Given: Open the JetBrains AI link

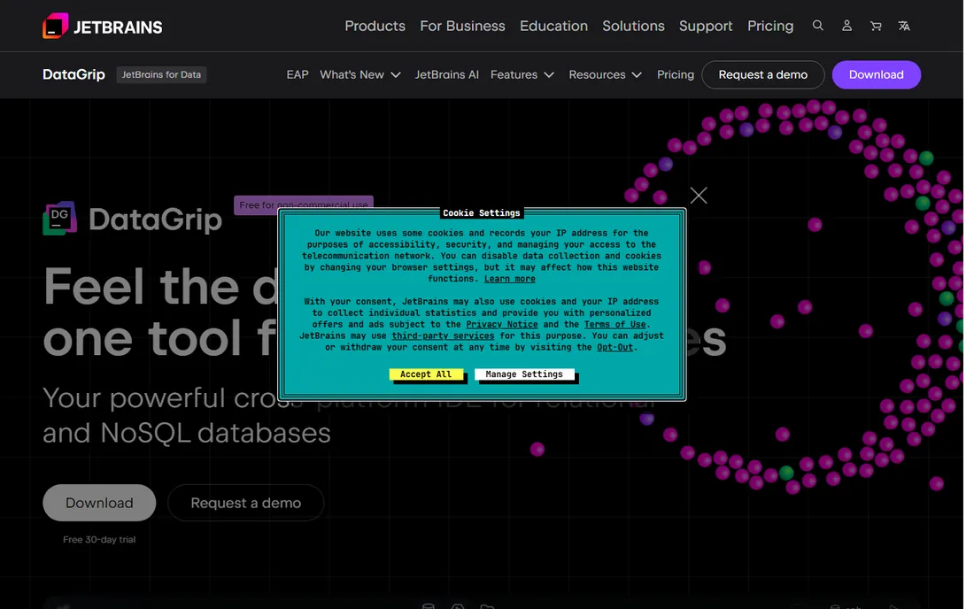Looking at the screenshot, I should [446, 74].
